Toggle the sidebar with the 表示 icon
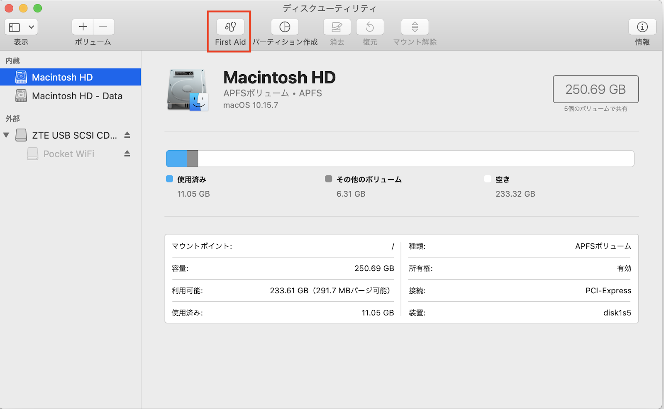The height and width of the screenshot is (409, 664). point(15,27)
